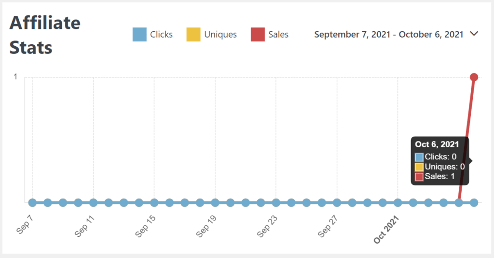Click the Sep 27 data point
The height and width of the screenshot is (258, 494).
(337, 203)
